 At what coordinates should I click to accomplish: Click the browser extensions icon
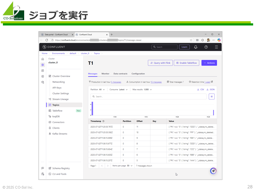point(202,40)
